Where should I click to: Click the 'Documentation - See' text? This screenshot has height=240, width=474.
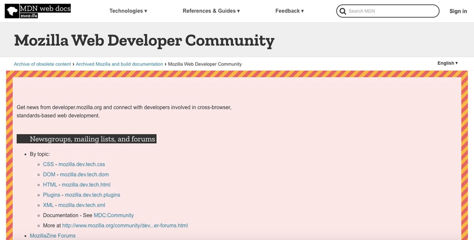[x=68, y=215]
